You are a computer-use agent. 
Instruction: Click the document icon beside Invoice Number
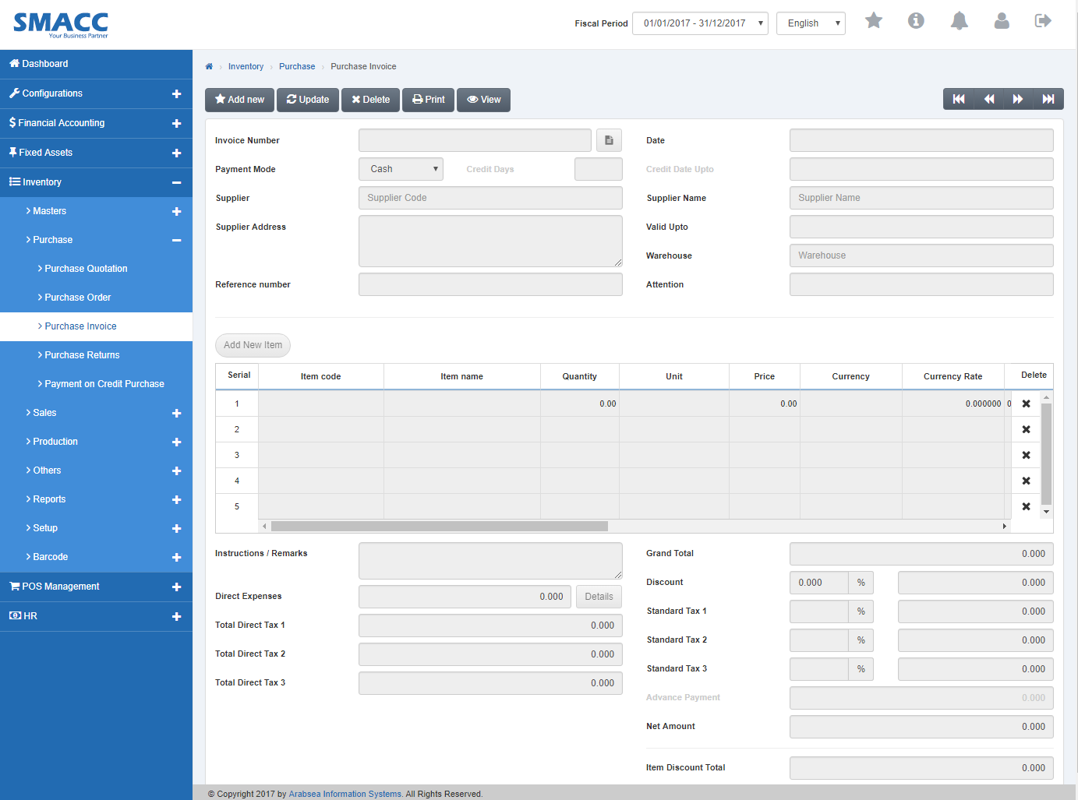click(609, 140)
